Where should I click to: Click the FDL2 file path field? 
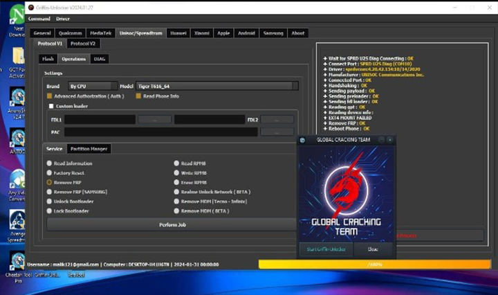210,120
